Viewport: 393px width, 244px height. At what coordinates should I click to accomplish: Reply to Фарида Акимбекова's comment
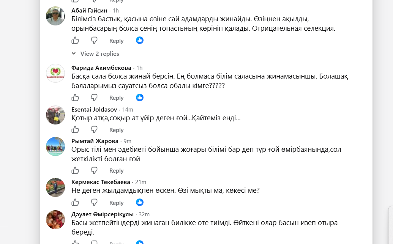point(116,98)
